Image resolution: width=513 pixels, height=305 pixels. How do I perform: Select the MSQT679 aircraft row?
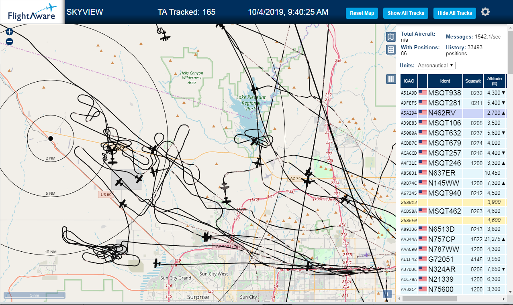coord(454,143)
